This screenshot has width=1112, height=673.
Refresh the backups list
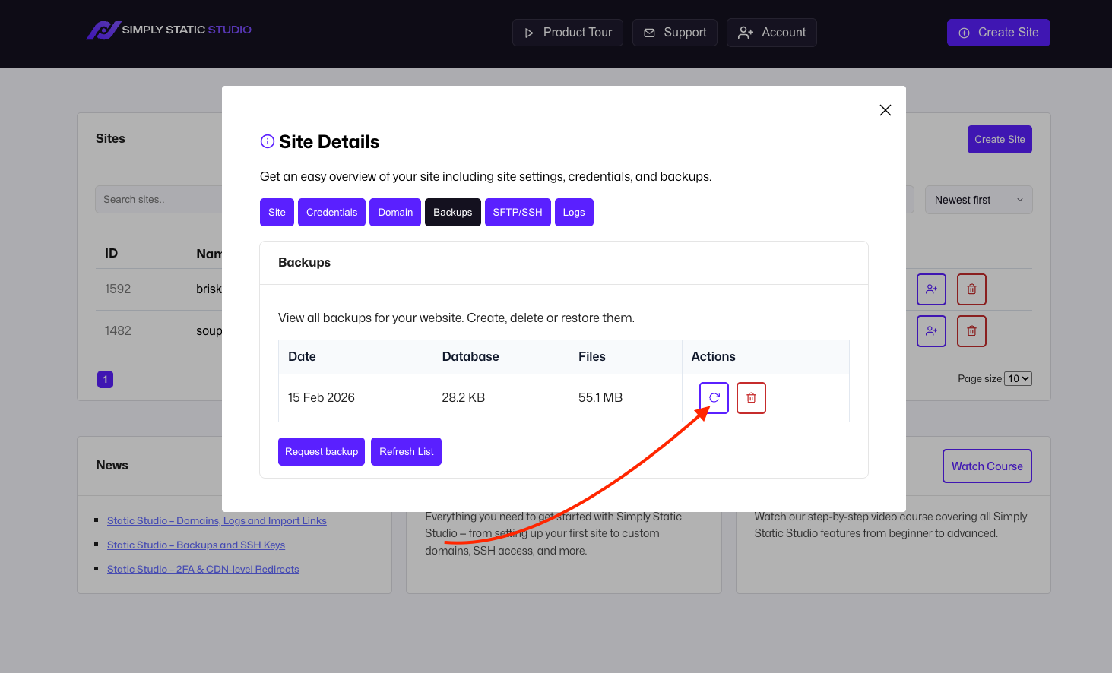point(407,452)
